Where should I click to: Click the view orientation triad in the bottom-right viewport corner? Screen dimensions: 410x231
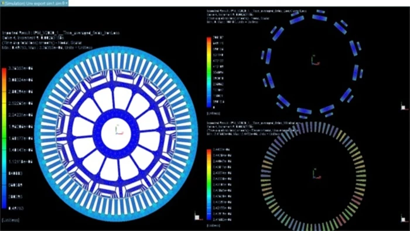[x=404, y=218]
